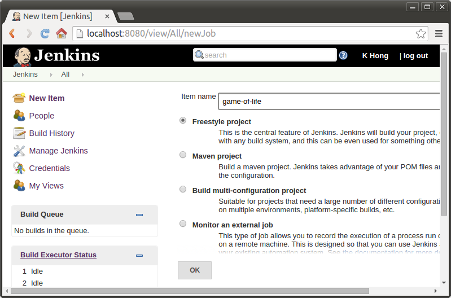Open K Hong user profile link
The height and width of the screenshot is (298, 451).
375,56
